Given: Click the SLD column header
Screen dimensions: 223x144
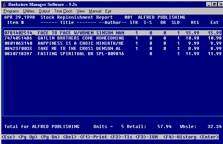Looking at the screenshot, I should tap(176, 23).
